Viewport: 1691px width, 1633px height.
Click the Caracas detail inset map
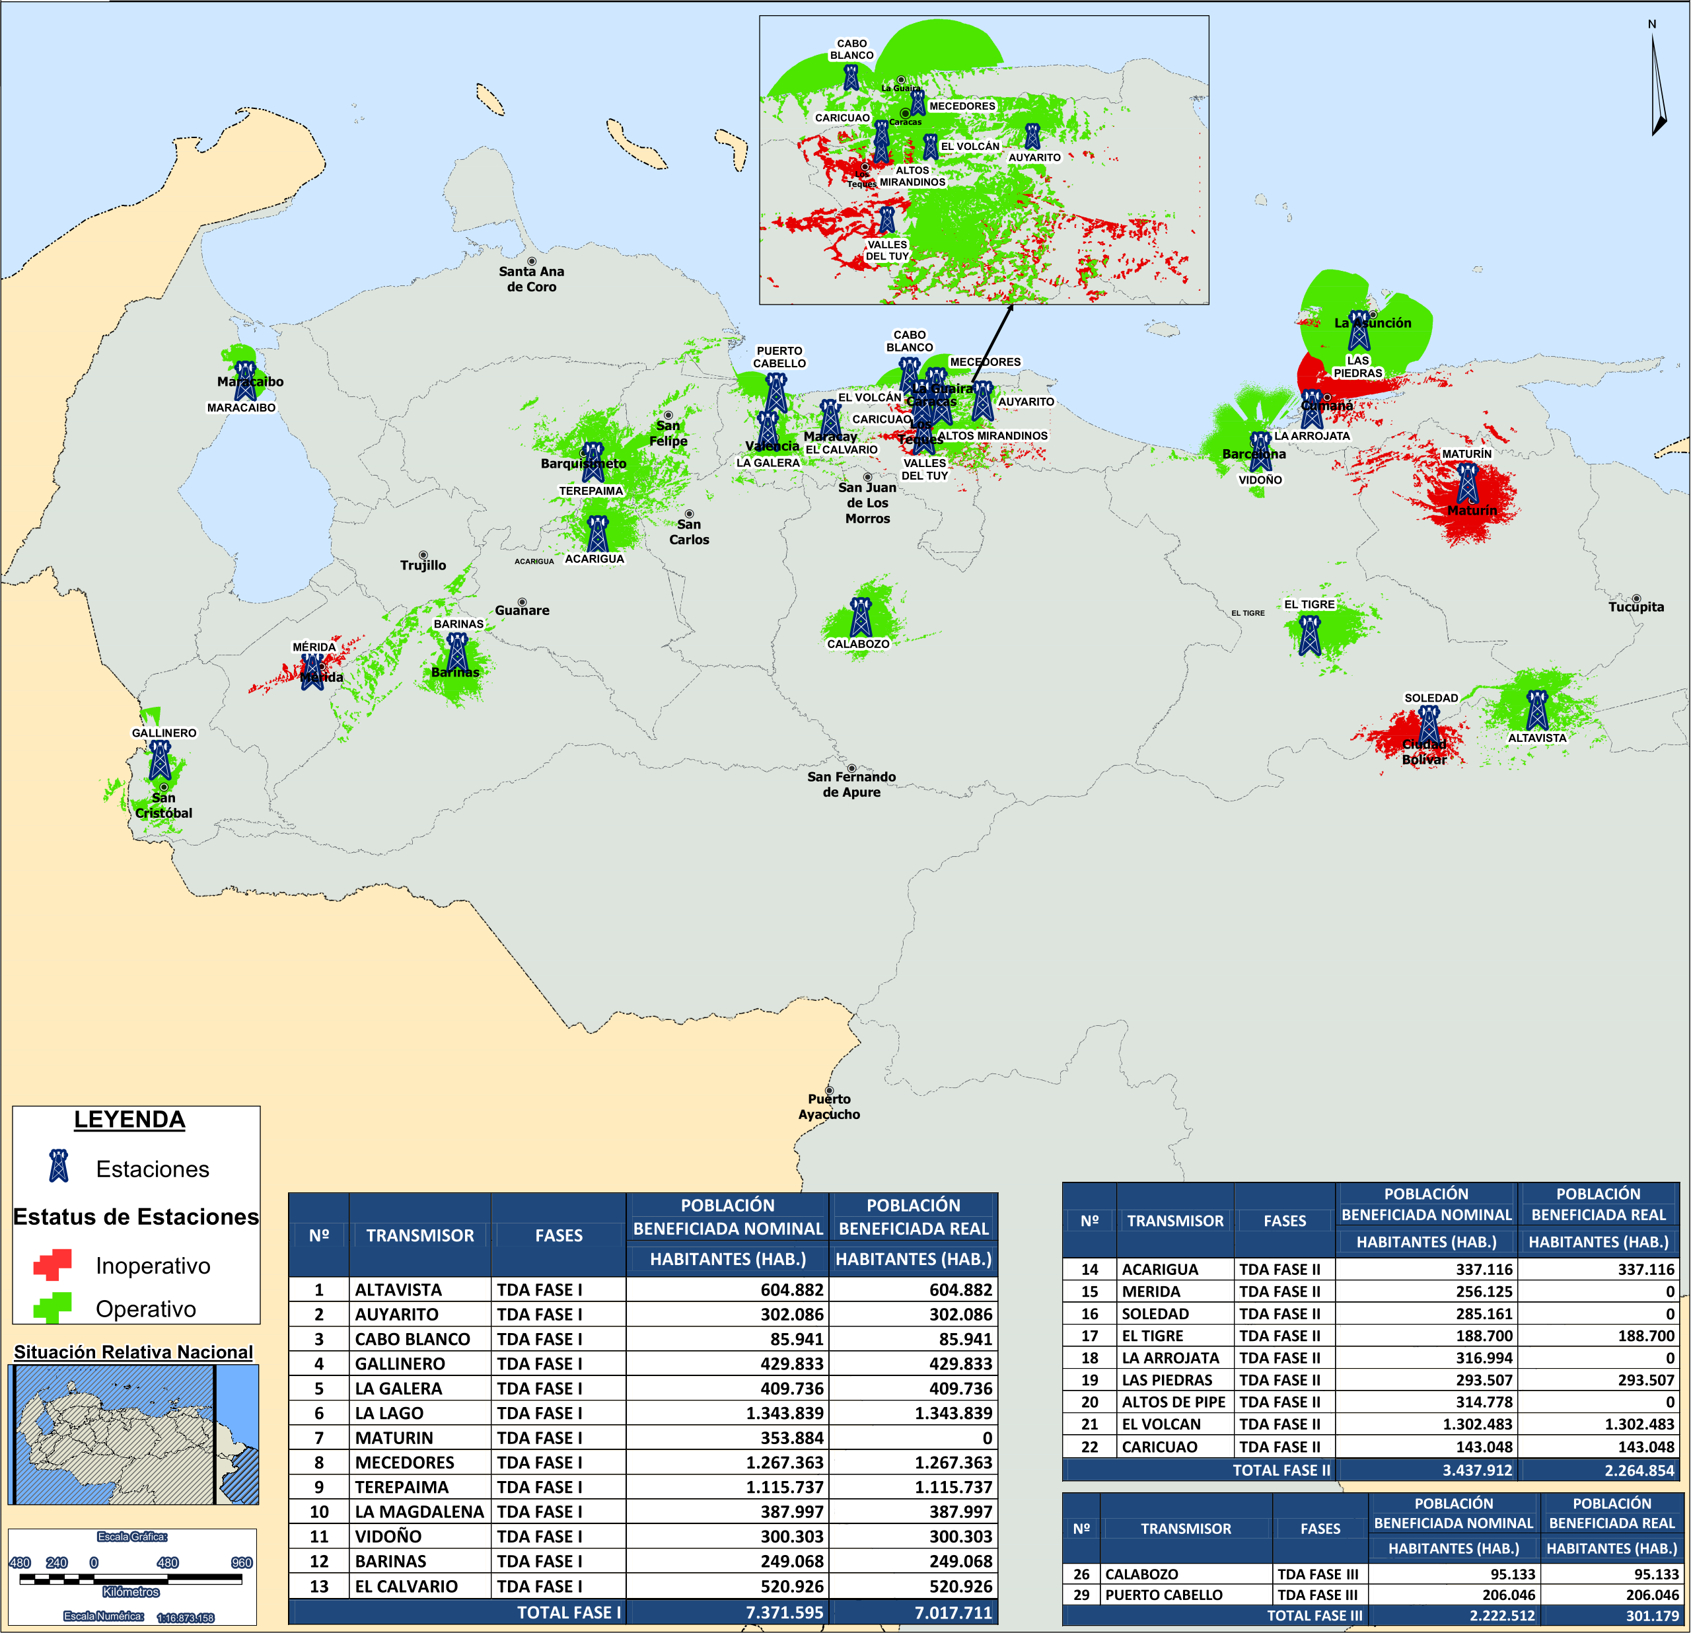coord(984,161)
